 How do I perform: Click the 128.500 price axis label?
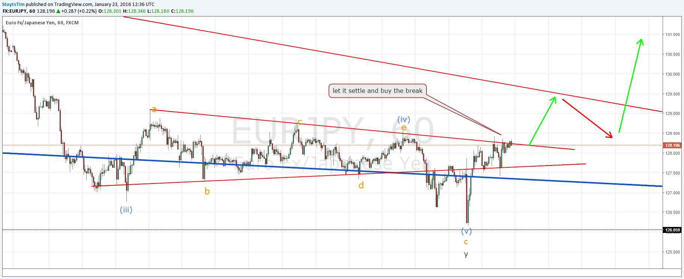672,133
